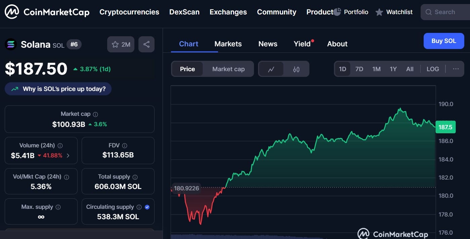470x239 pixels.
Task: Click the 187.5 current price marker
Action: pyautogui.click(x=445, y=127)
